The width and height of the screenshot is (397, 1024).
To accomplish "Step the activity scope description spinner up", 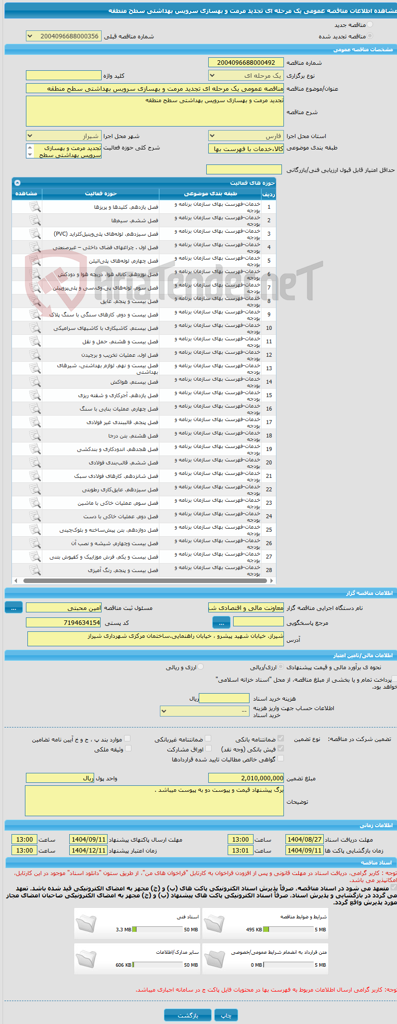I will [x=29, y=147].
